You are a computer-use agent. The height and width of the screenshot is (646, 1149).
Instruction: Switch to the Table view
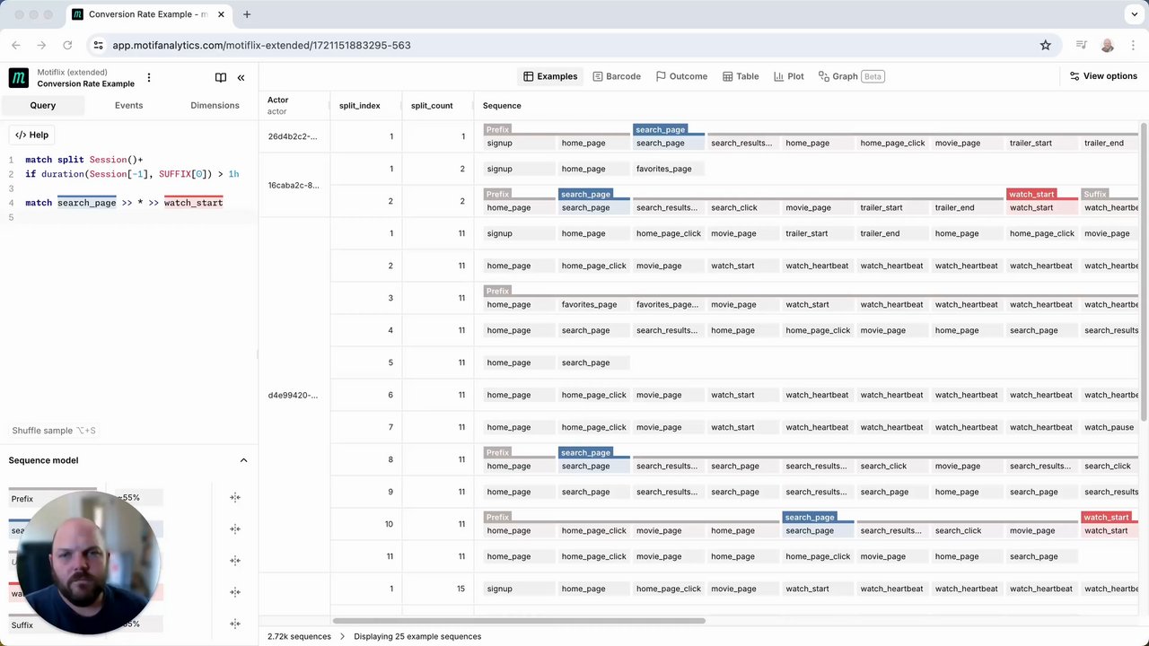(x=741, y=76)
